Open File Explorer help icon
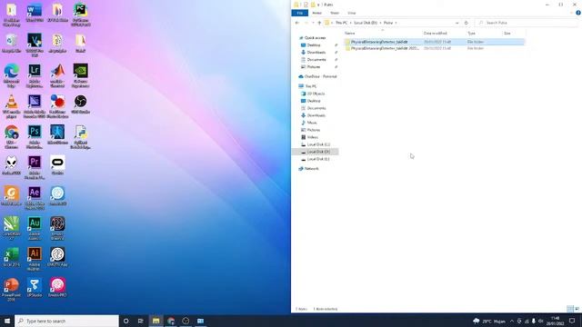This screenshot has width=582, height=327. pyautogui.click(x=578, y=13)
